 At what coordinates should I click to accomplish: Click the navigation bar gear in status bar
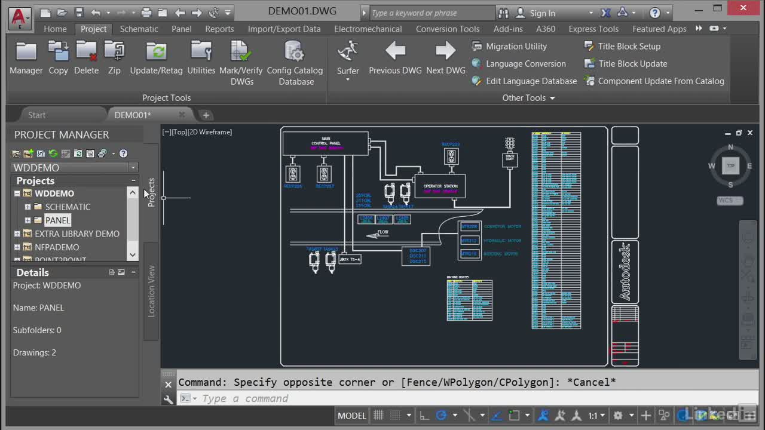pos(618,415)
